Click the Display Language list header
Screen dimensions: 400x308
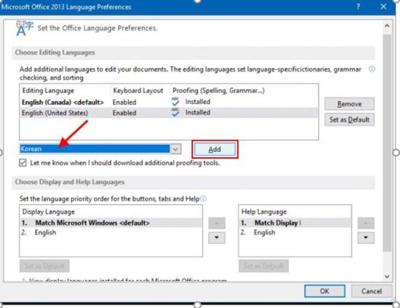coord(49,212)
